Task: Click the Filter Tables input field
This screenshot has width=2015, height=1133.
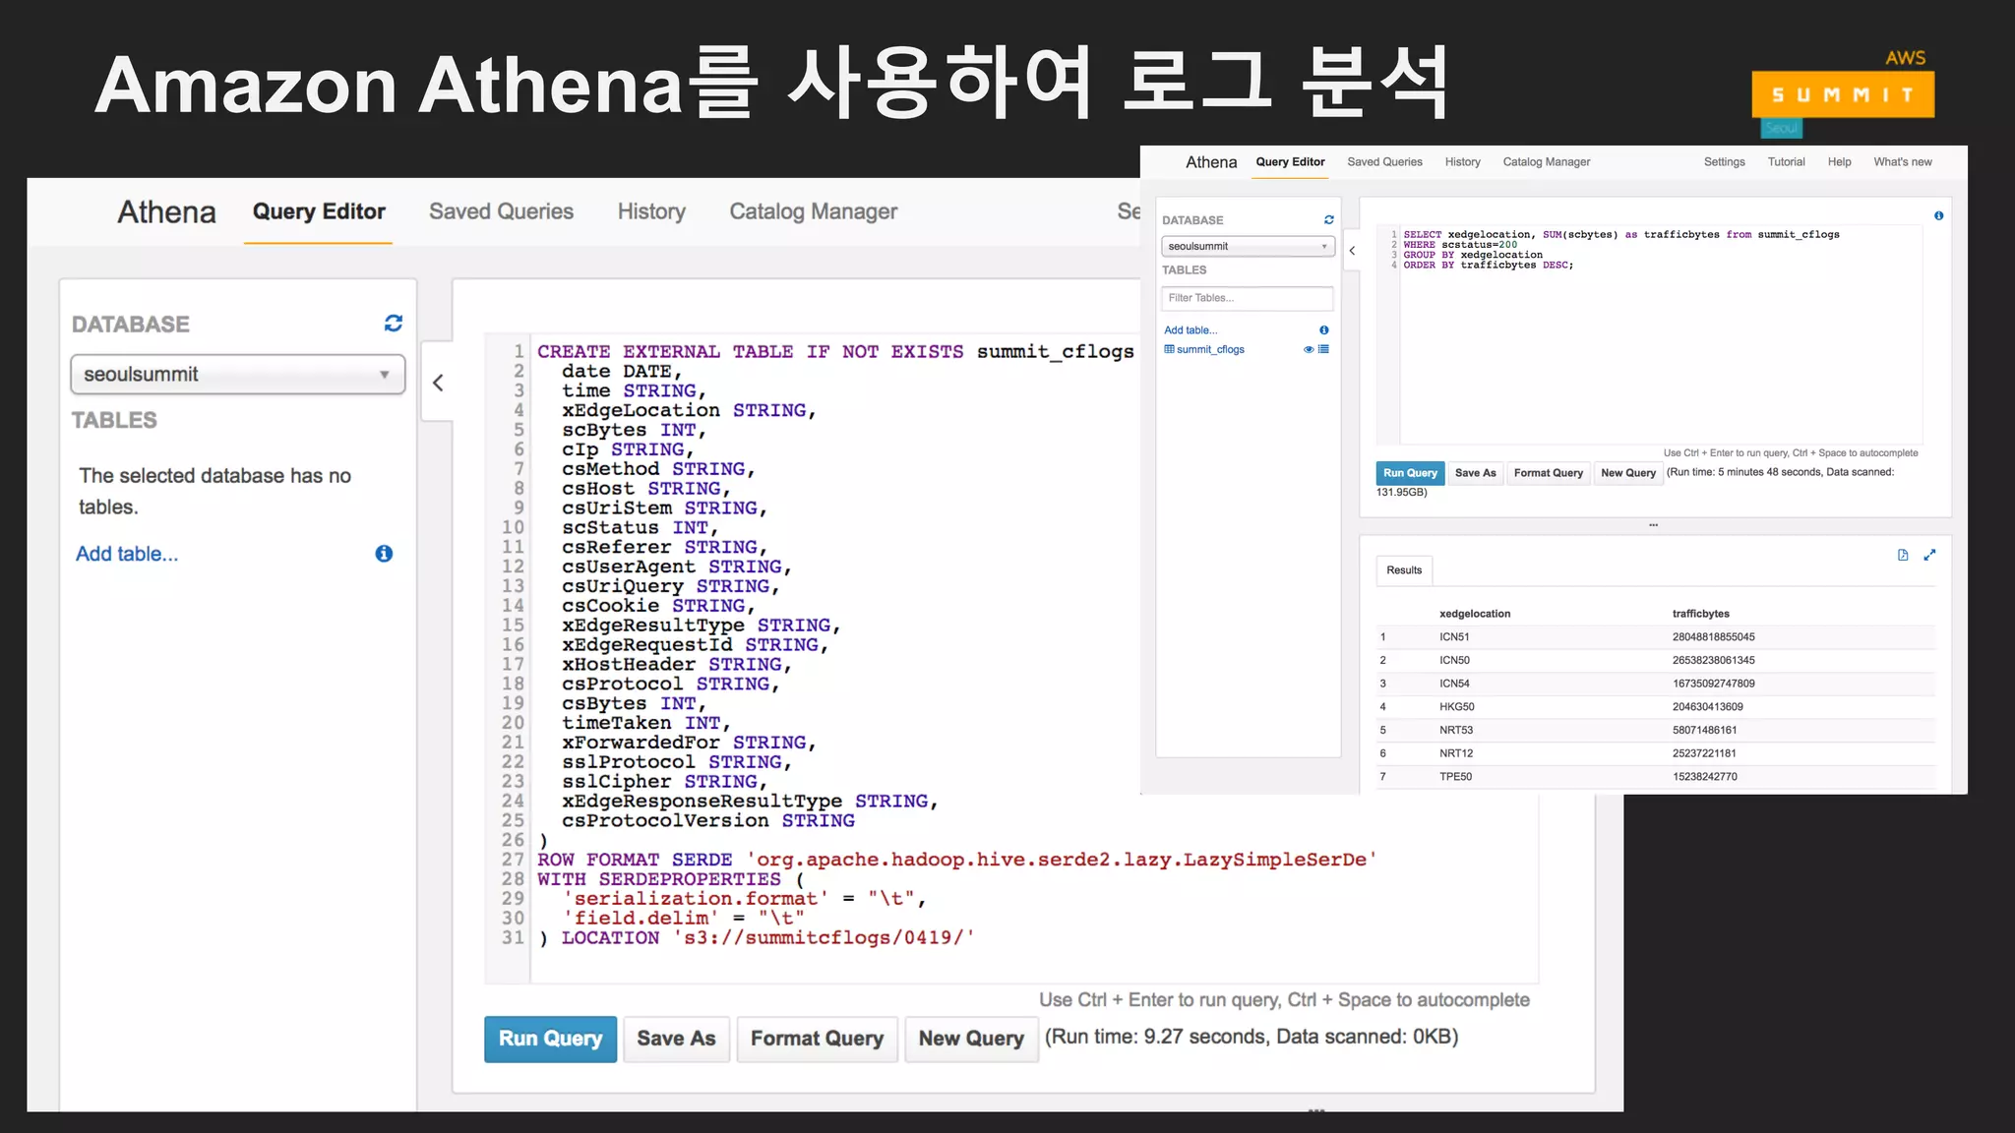Action: click(x=1248, y=298)
